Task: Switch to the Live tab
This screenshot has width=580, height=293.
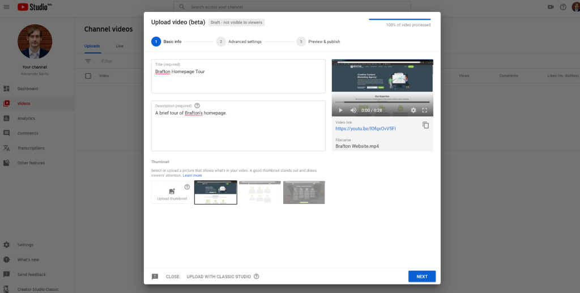Action: (x=120, y=46)
